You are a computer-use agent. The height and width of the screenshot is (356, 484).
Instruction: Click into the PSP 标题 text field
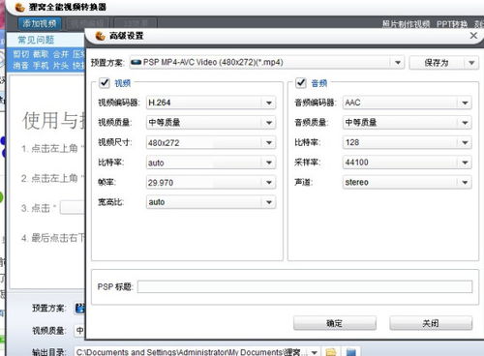pos(305,286)
